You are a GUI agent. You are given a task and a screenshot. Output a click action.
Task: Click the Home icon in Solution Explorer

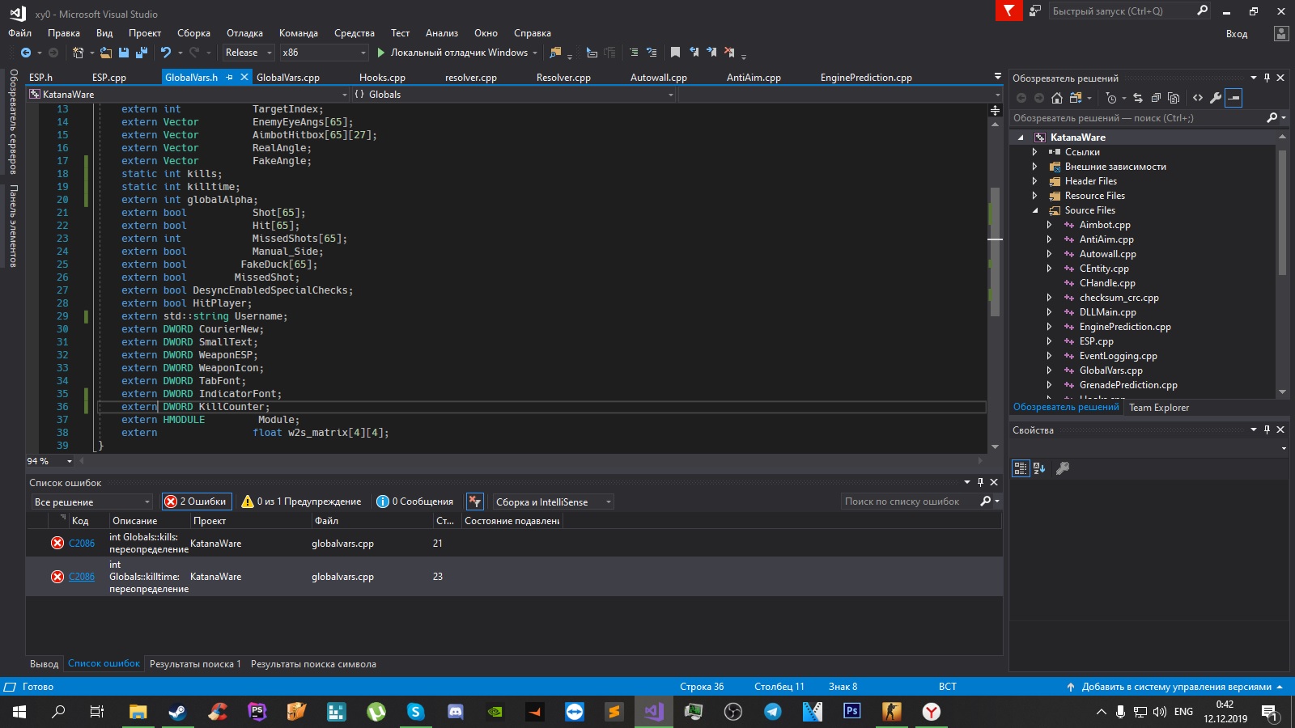tap(1057, 98)
